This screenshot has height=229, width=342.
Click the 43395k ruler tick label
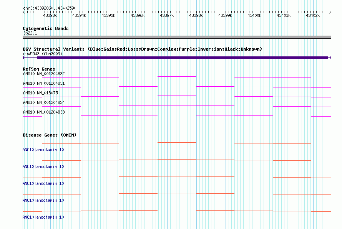(x=108, y=15)
